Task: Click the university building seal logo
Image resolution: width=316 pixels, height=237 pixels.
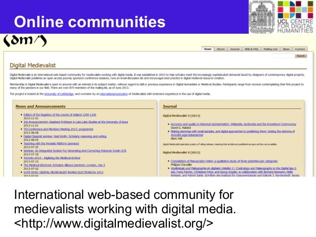Action: pyautogui.click(x=262, y=17)
